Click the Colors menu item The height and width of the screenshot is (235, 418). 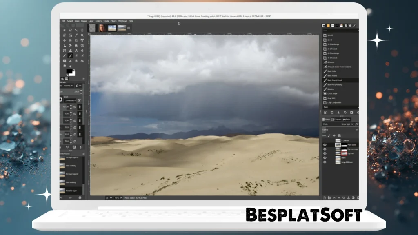98,21
